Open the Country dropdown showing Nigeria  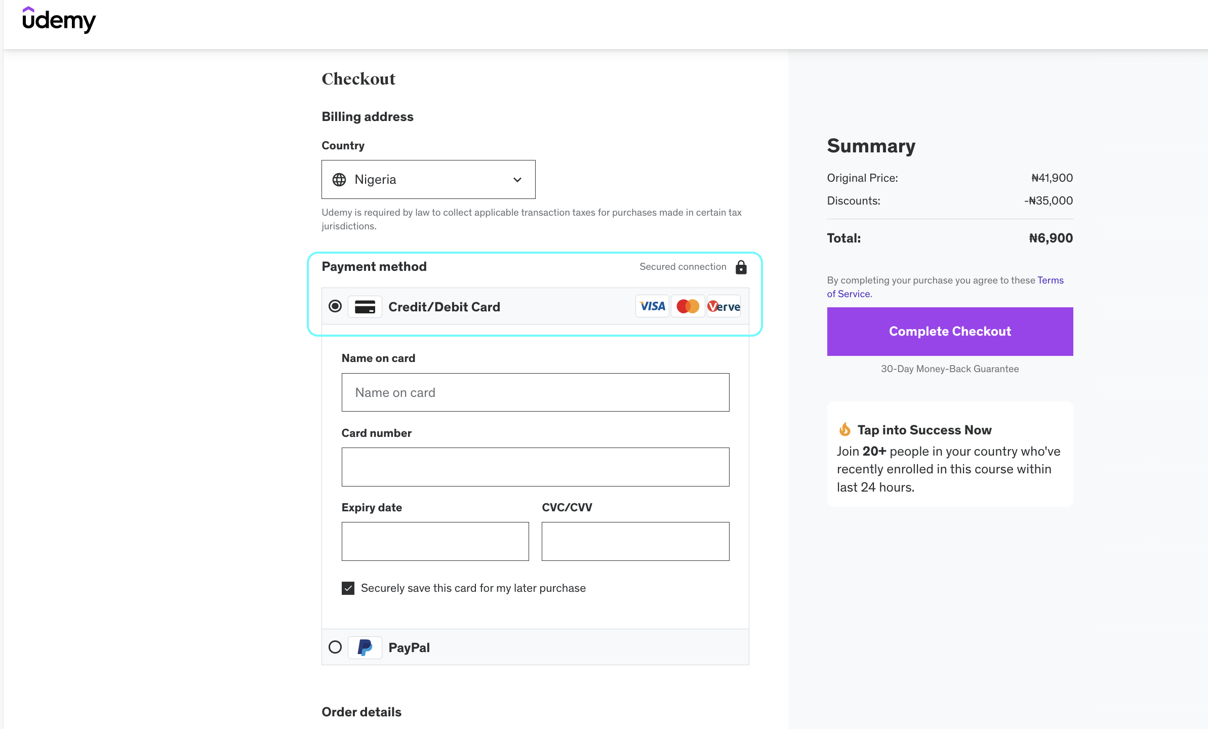(x=428, y=179)
